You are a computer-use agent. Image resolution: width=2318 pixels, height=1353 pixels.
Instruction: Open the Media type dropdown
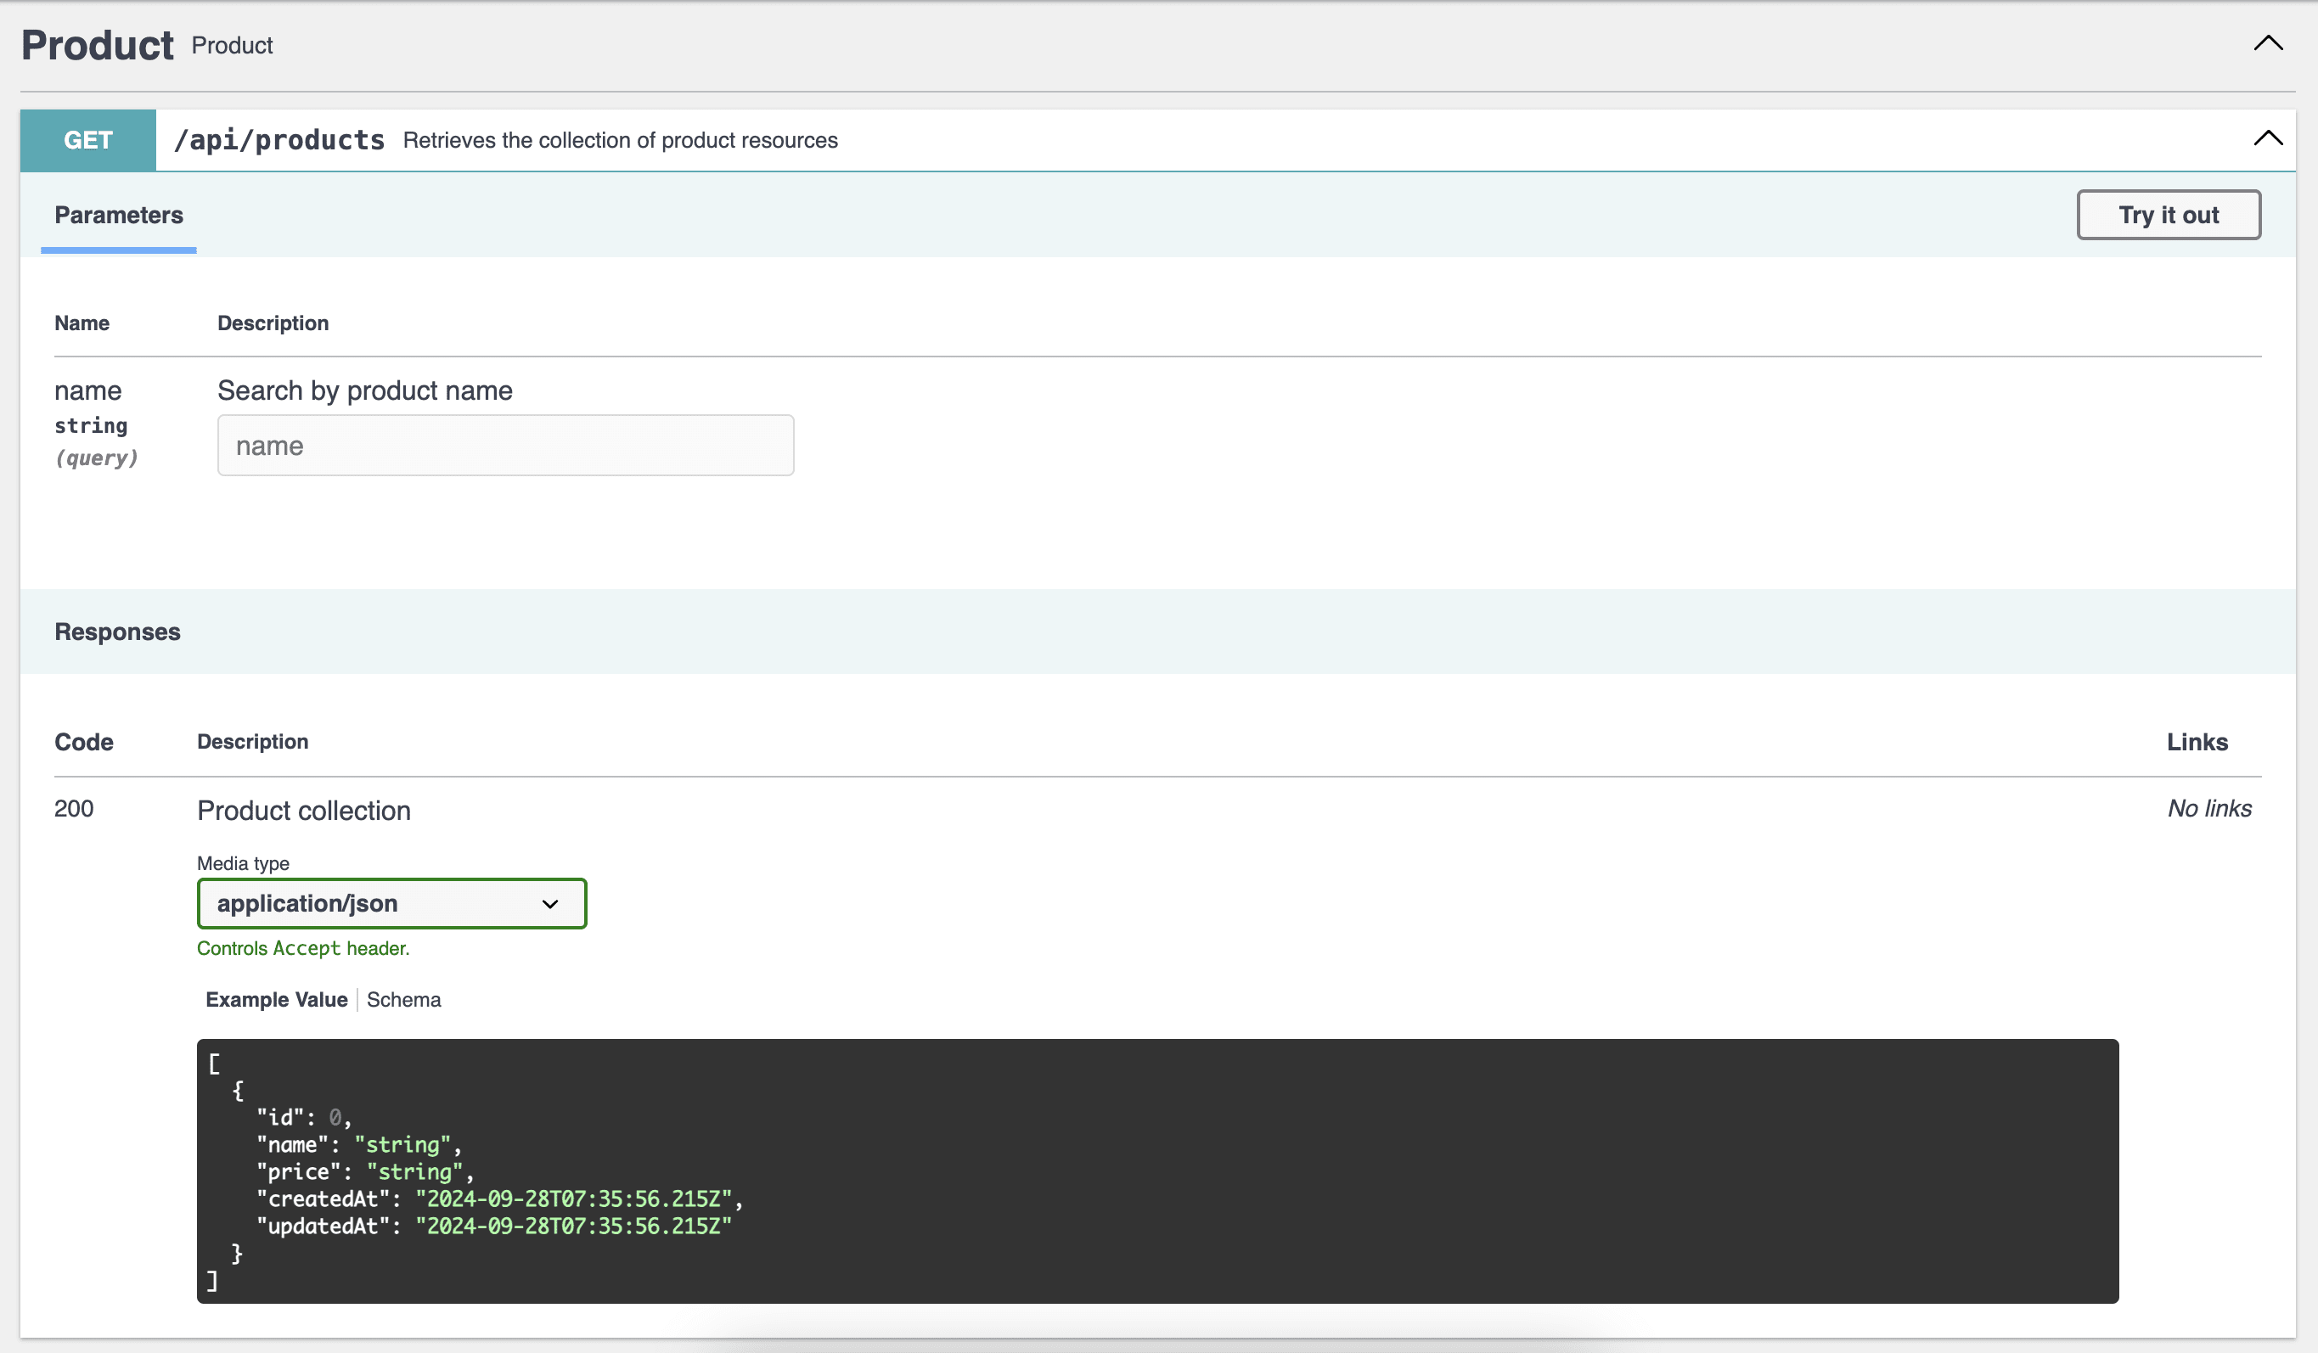coord(550,903)
